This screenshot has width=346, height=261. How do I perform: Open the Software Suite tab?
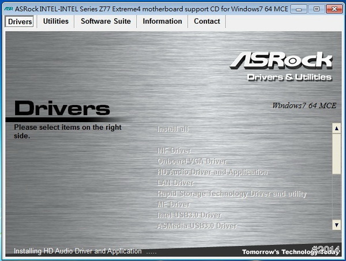coord(106,21)
